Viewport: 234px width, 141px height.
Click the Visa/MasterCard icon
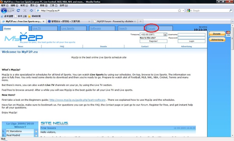[x=228, y=34]
